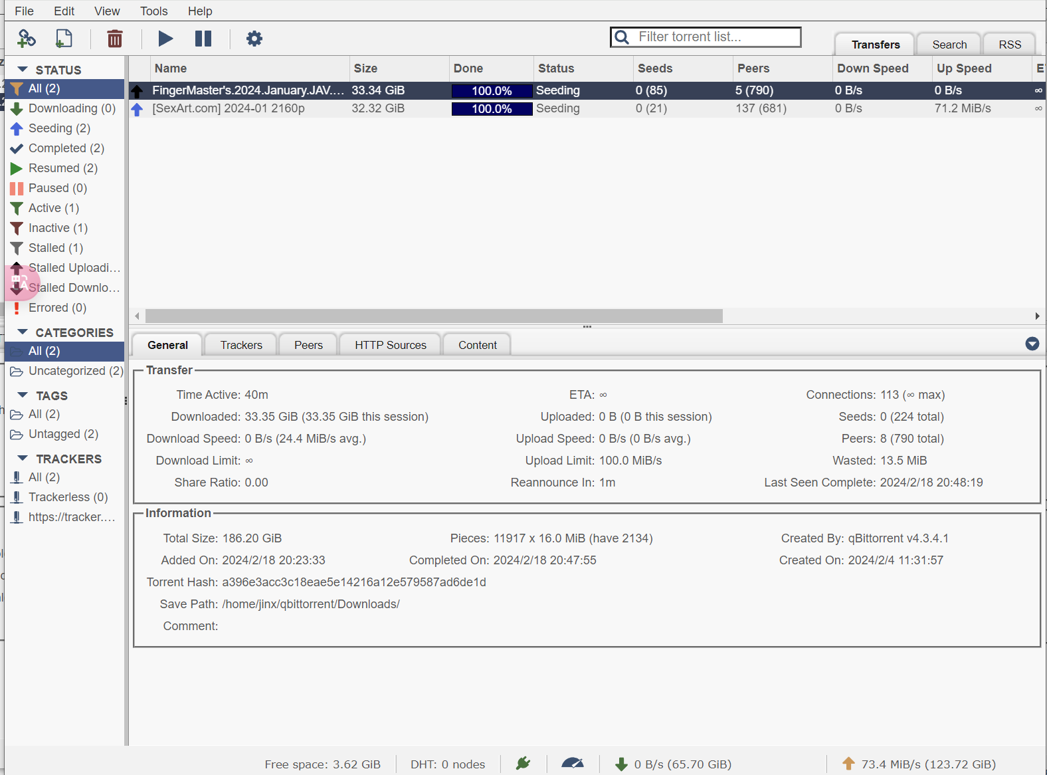
Task: Switch to the Trackers tab
Action: (x=241, y=345)
